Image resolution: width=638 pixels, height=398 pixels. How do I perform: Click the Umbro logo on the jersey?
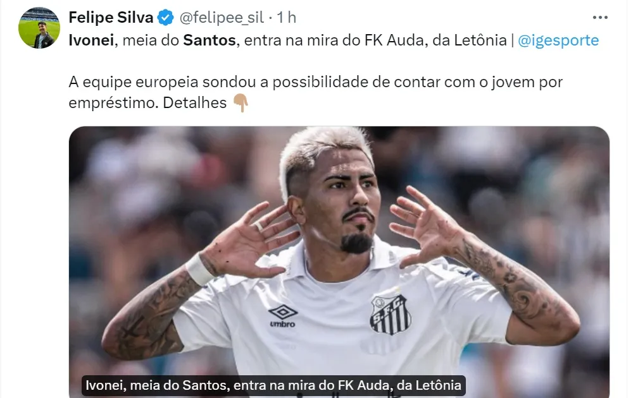283,317
